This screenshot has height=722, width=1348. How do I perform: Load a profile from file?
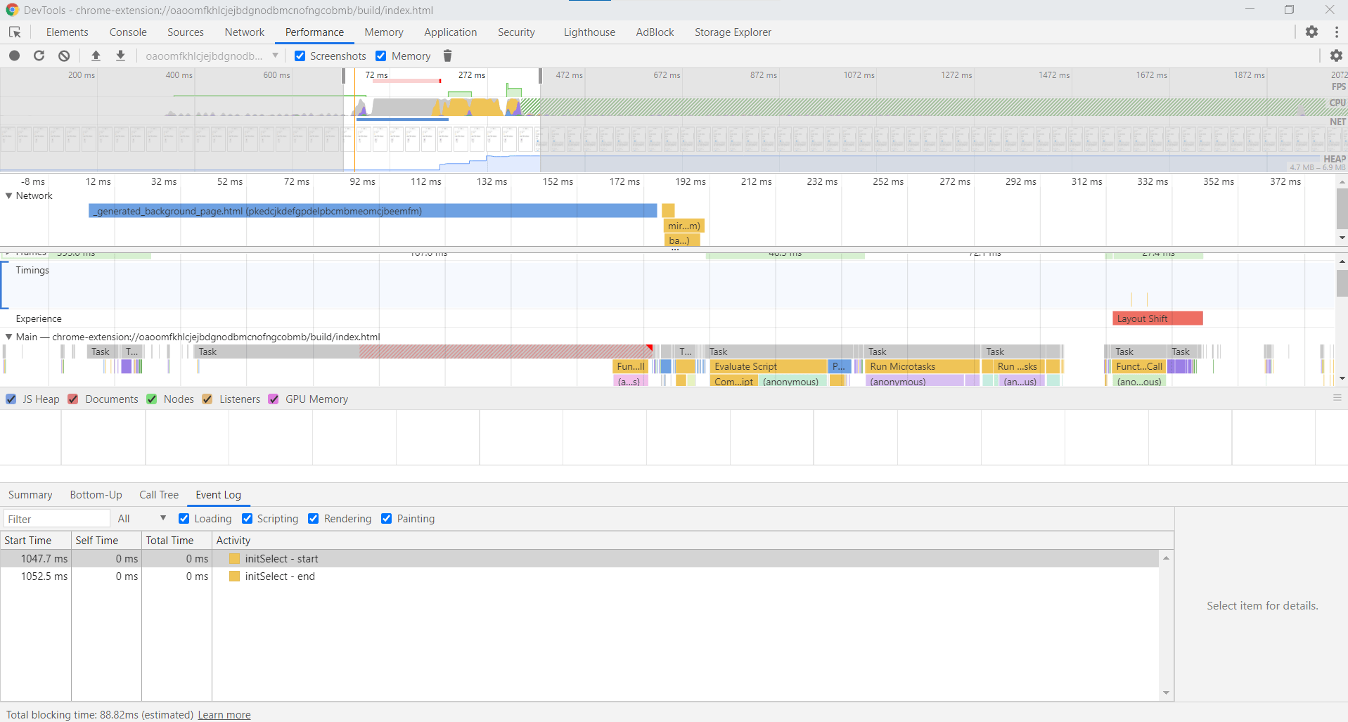(96, 56)
